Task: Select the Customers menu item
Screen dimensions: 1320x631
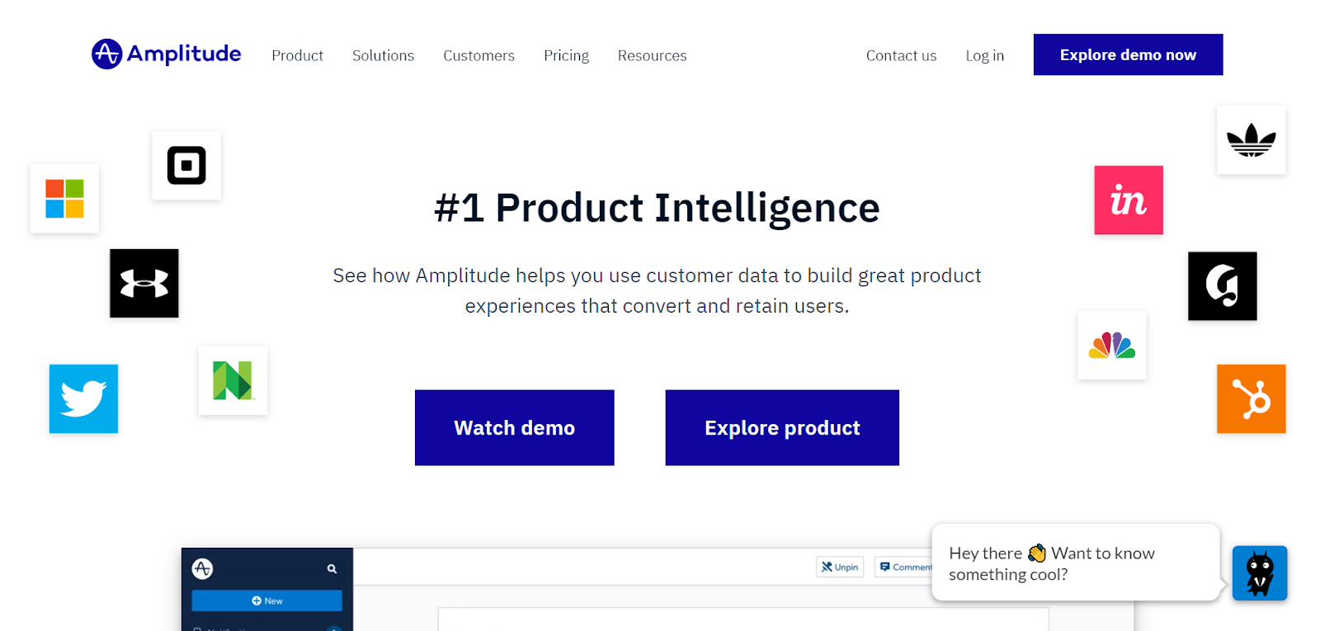Action: [478, 55]
